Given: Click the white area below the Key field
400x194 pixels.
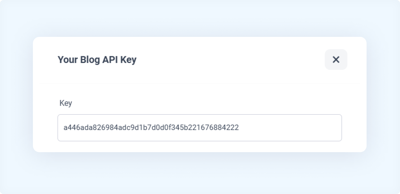Looking at the screenshot, I should point(199,147).
